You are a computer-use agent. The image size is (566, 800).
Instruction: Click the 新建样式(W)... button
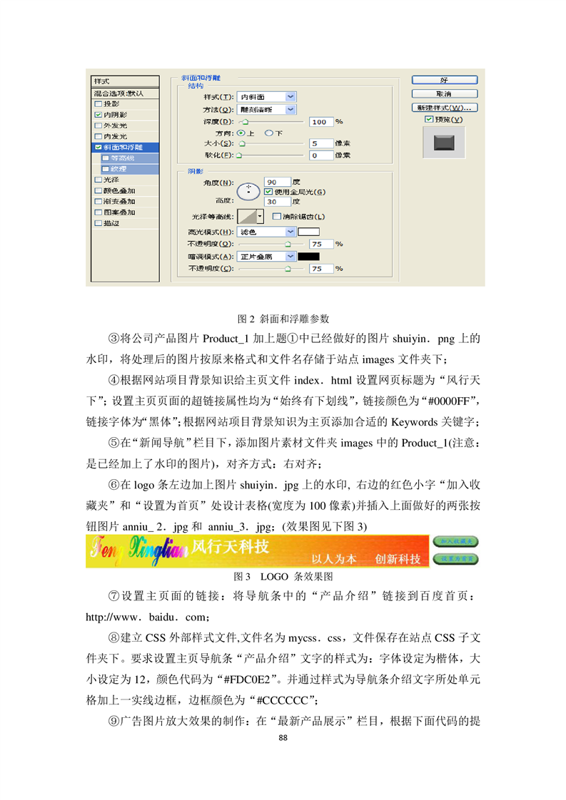click(x=445, y=108)
